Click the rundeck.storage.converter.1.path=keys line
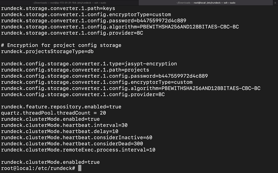Screen dimensions: 278x173 [58, 8]
